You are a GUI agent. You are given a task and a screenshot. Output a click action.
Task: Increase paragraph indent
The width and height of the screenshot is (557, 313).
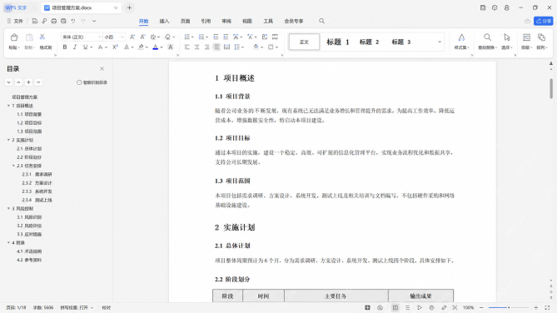pos(226,37)
